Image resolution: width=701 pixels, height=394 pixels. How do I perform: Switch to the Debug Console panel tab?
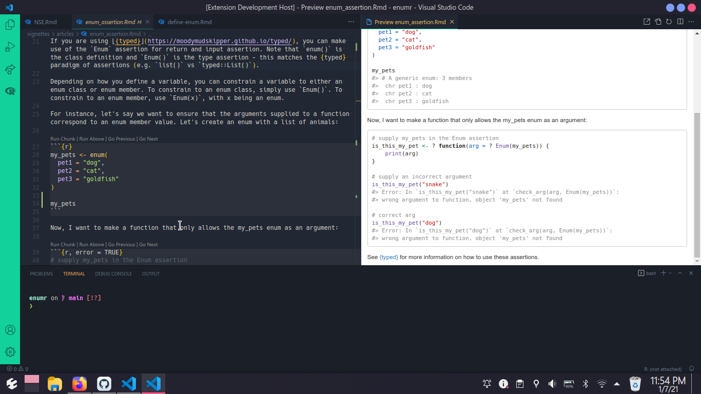point(113,274)
